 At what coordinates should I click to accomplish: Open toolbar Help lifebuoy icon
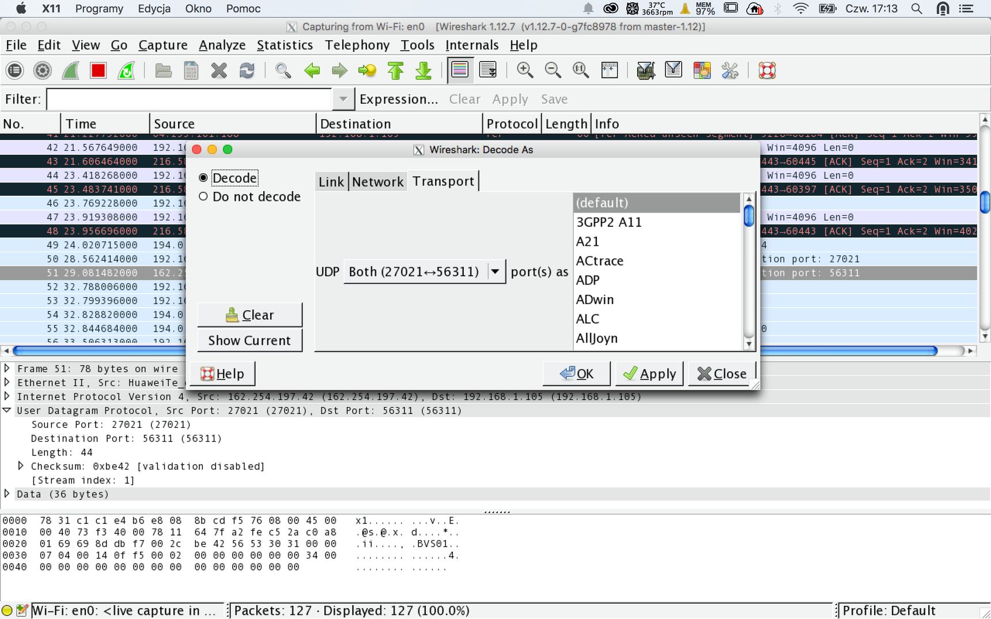[767, 71]
